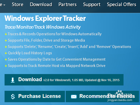Click the 'Updated @ Nov 16, 2015' version text
This screenshot has height=105, width=140.
tap(102, 80)
